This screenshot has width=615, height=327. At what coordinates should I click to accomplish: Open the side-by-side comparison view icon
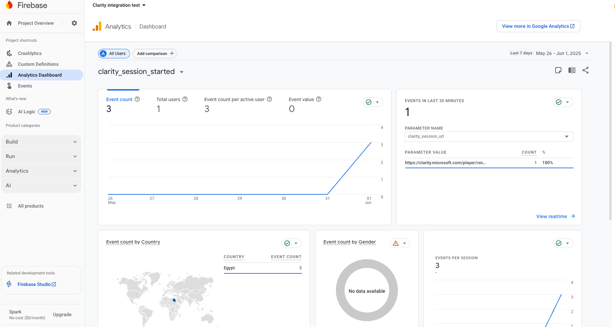tap(572, 70)
